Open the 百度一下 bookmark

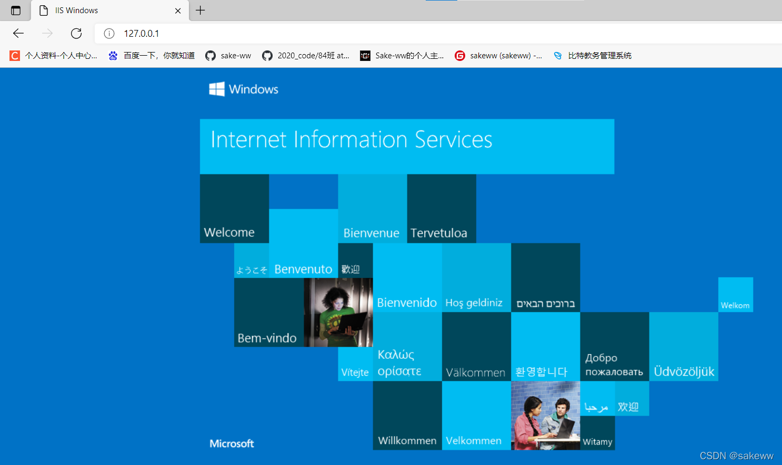(152, 56)
